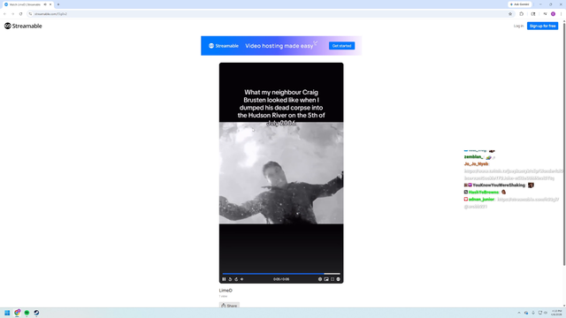The height and width of the screenshot is (318, 566).
Task: Share the video with the Share button
Action: [x=229, y=306]
